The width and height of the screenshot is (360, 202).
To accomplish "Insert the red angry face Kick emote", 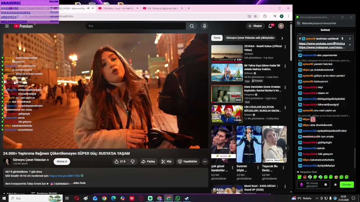I will 305,177.
